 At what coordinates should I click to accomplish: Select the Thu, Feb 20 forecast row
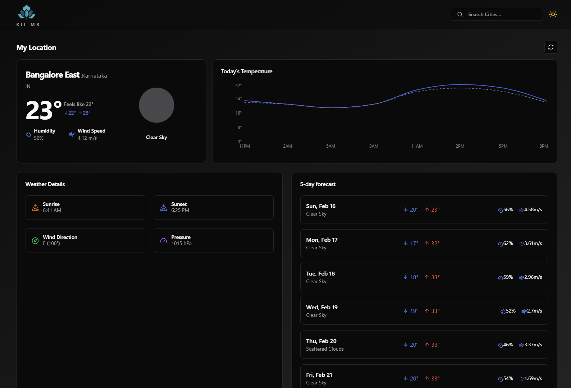(x=424, y=345)
